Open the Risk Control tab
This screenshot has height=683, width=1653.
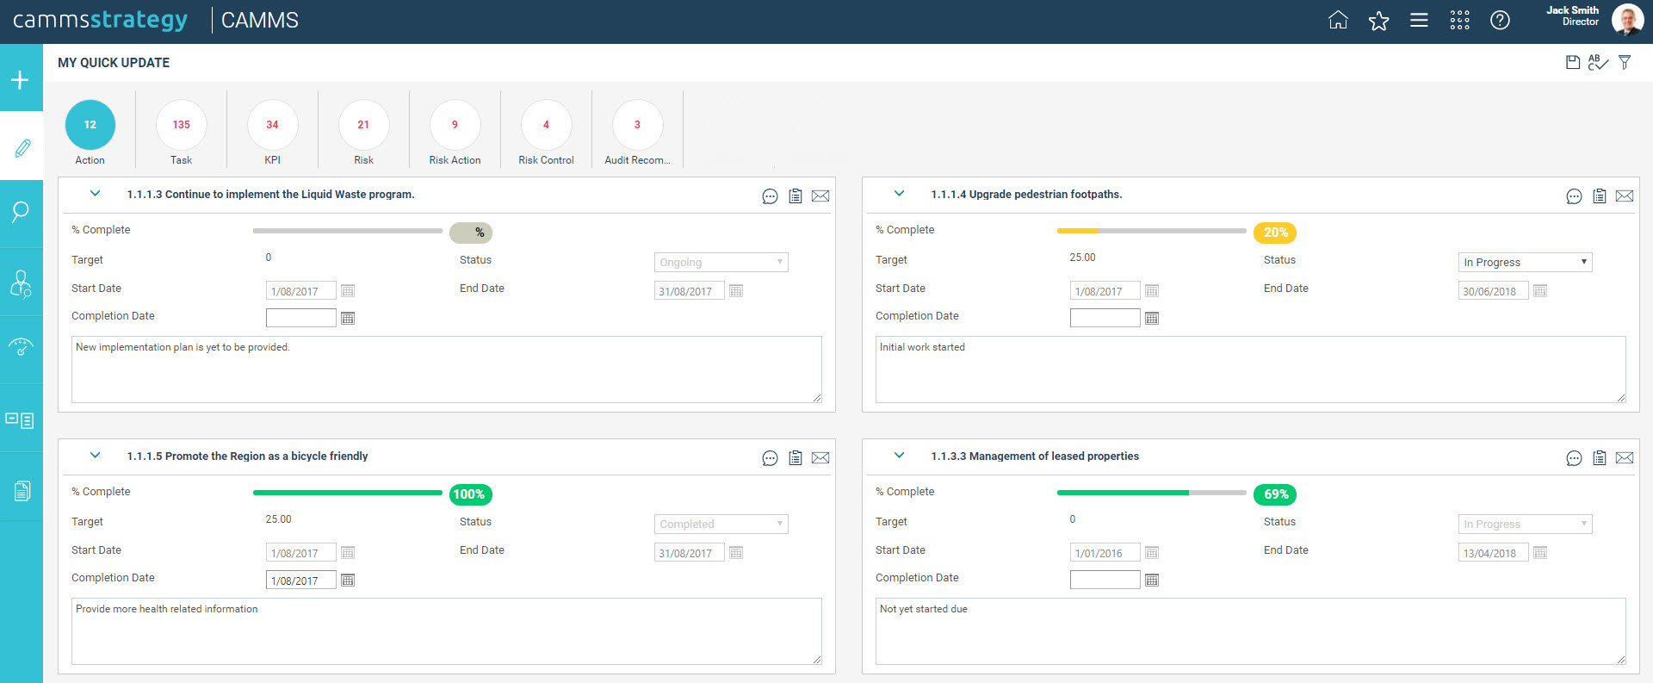[546, 132]
